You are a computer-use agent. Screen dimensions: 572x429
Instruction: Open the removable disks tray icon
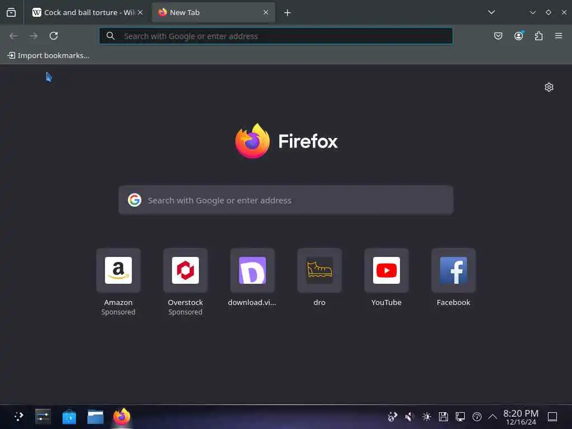(x=443, y=417)
